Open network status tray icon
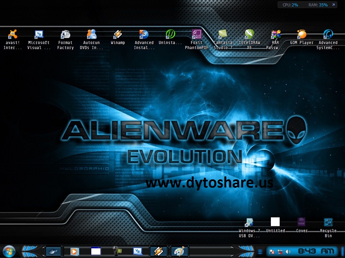The width and height of the screenshot is (345, 258). (280, 252)
